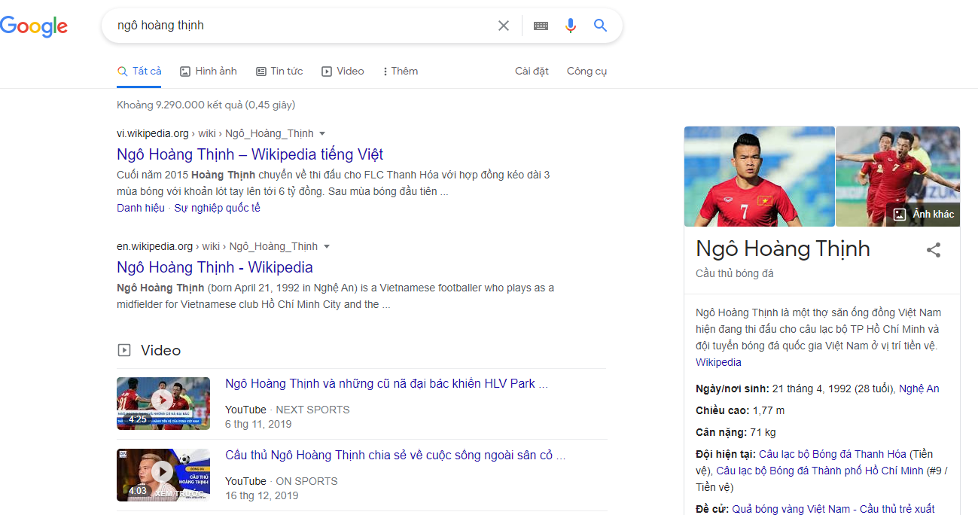Open video titled những cú nã đại bác
Viewport: 978px width, 515px height.
click(386, 383)
